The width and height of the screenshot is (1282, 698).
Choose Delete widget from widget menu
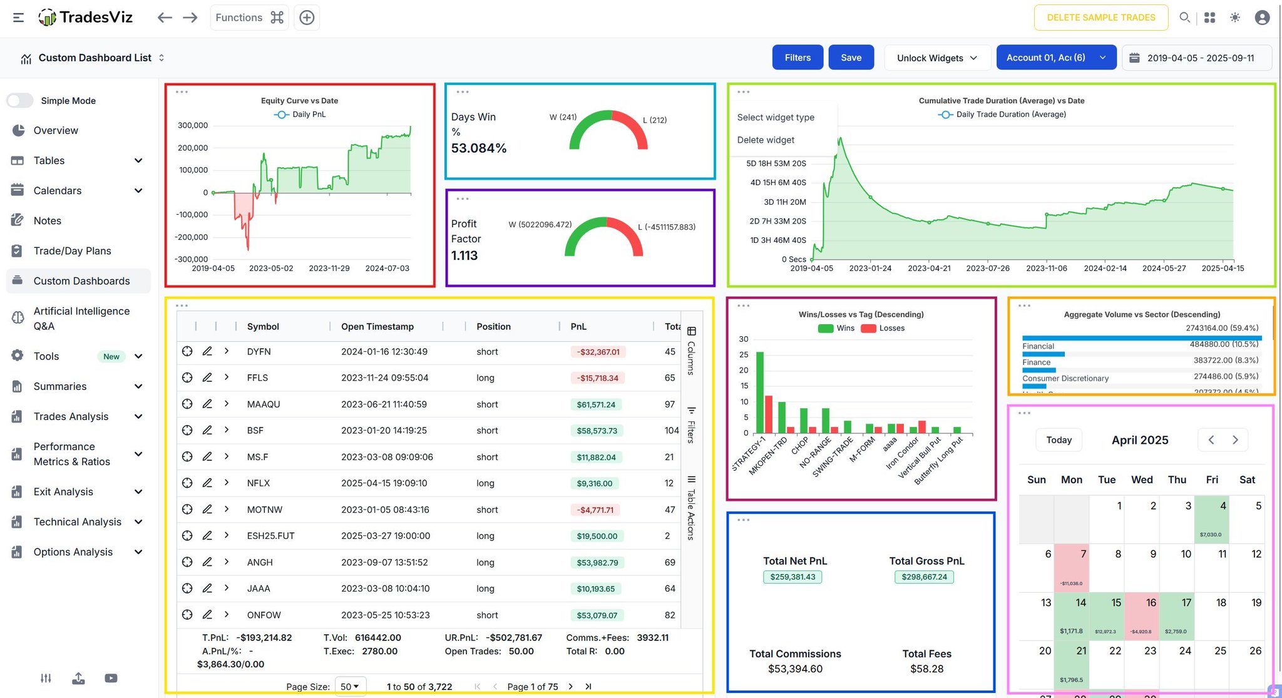click(x=766, y=140)
